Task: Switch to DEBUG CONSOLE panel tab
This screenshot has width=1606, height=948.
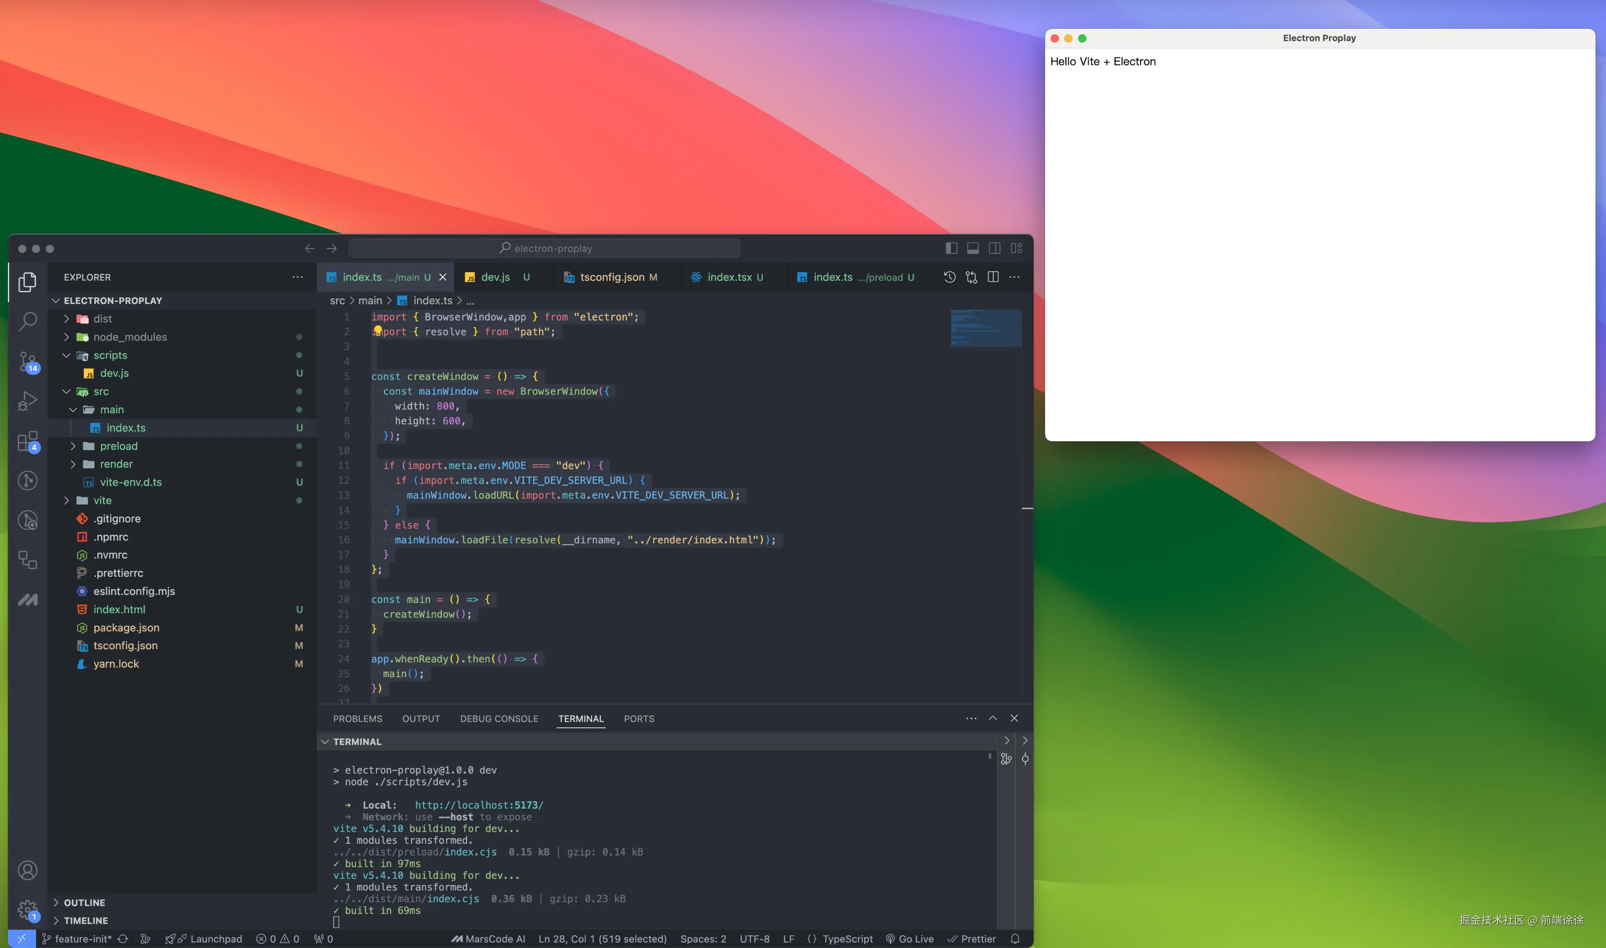Action: 499,719
